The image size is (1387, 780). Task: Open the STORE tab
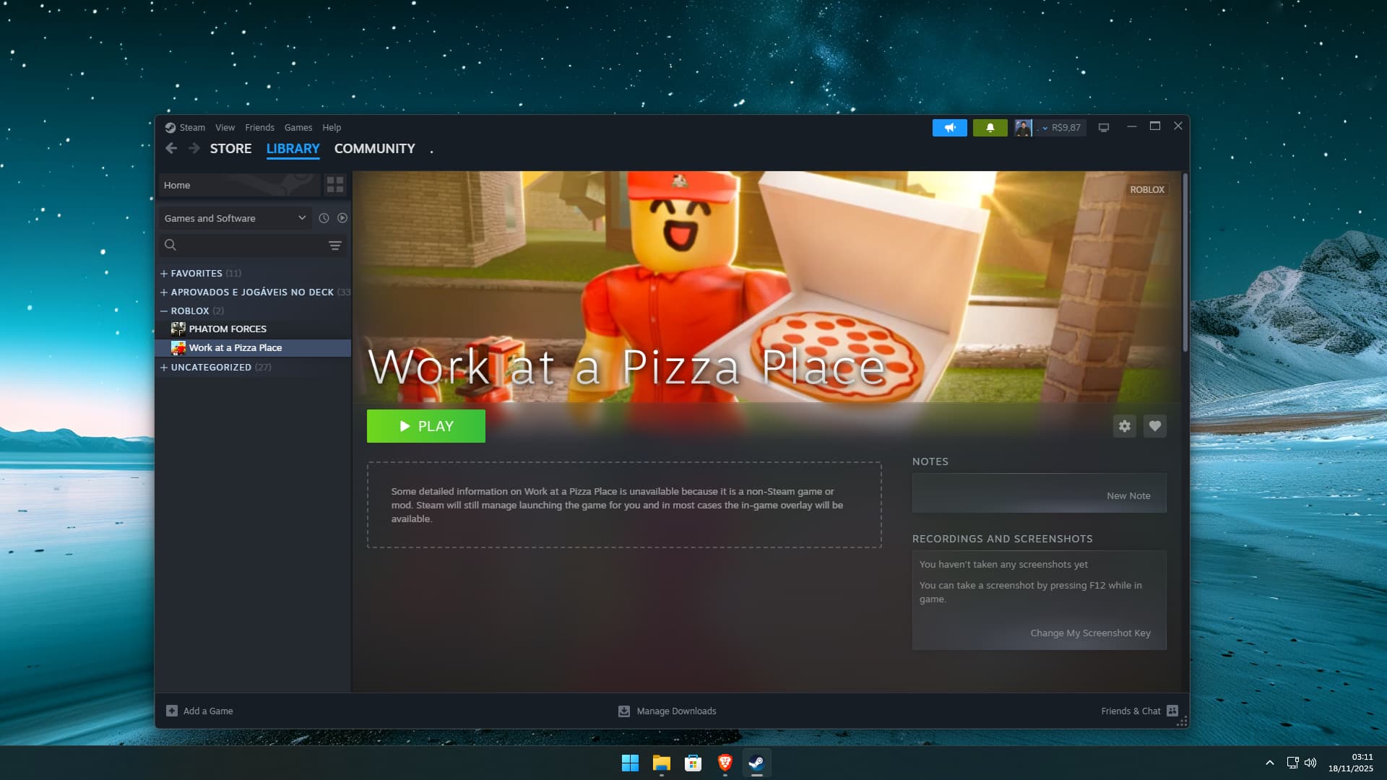click(x=230, y=149)
